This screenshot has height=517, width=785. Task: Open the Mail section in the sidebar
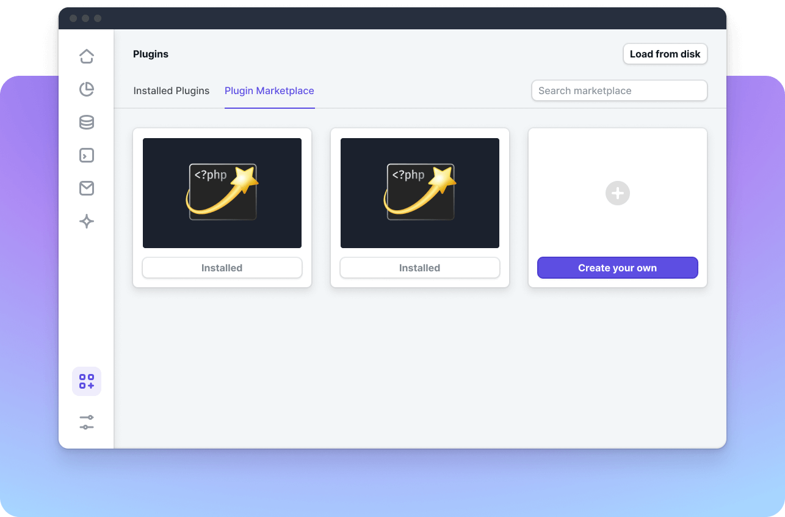pos(86,188)
